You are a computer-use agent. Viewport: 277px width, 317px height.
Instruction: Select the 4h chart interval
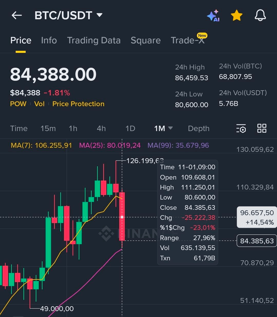pos(101,128)
